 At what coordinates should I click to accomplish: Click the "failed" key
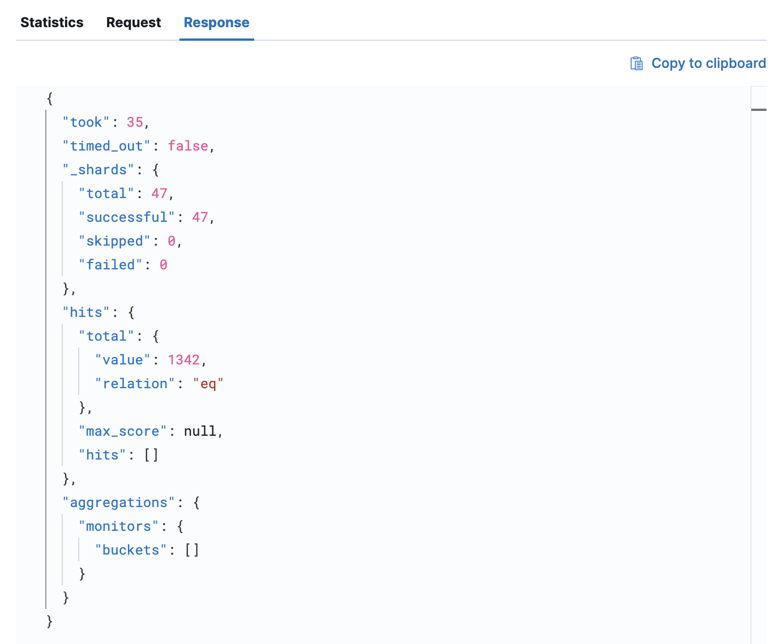tap(110, 265)
